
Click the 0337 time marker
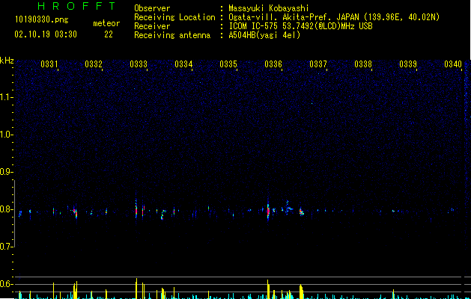tap(318, 64)
